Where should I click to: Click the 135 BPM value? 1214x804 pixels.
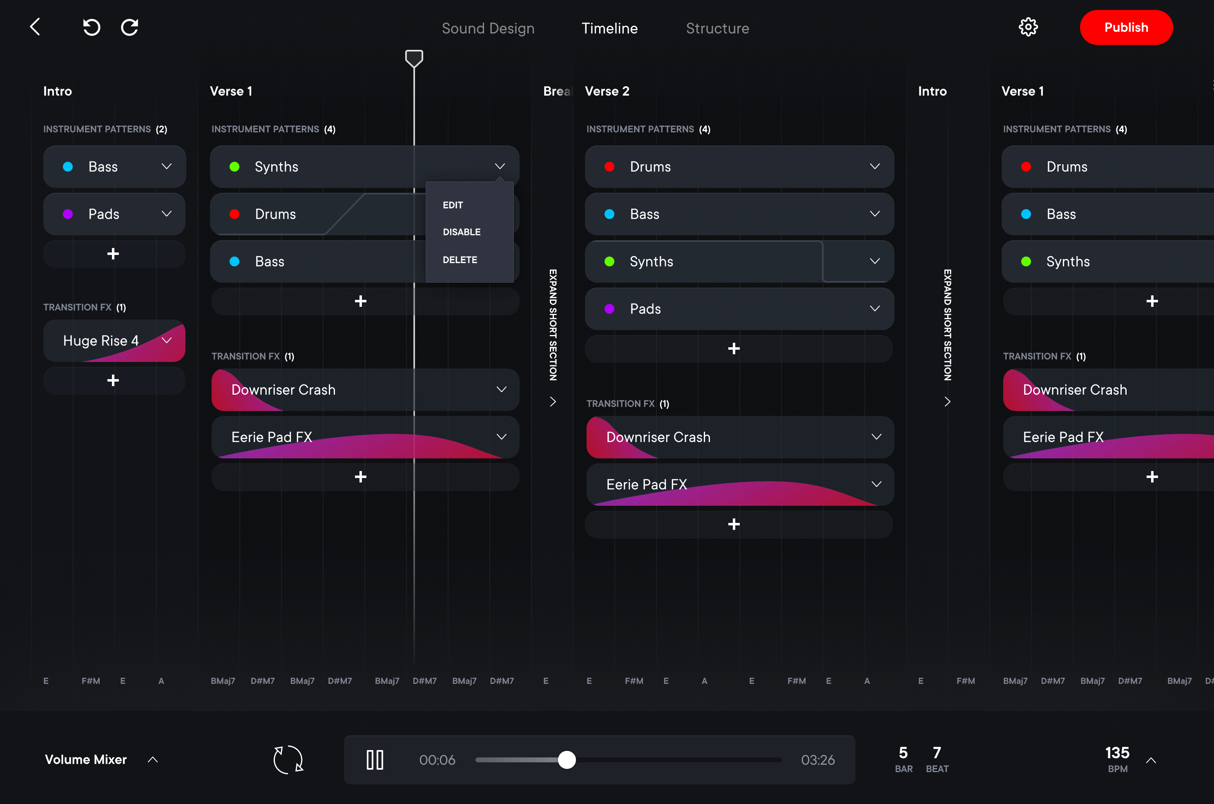point(1117,753)
